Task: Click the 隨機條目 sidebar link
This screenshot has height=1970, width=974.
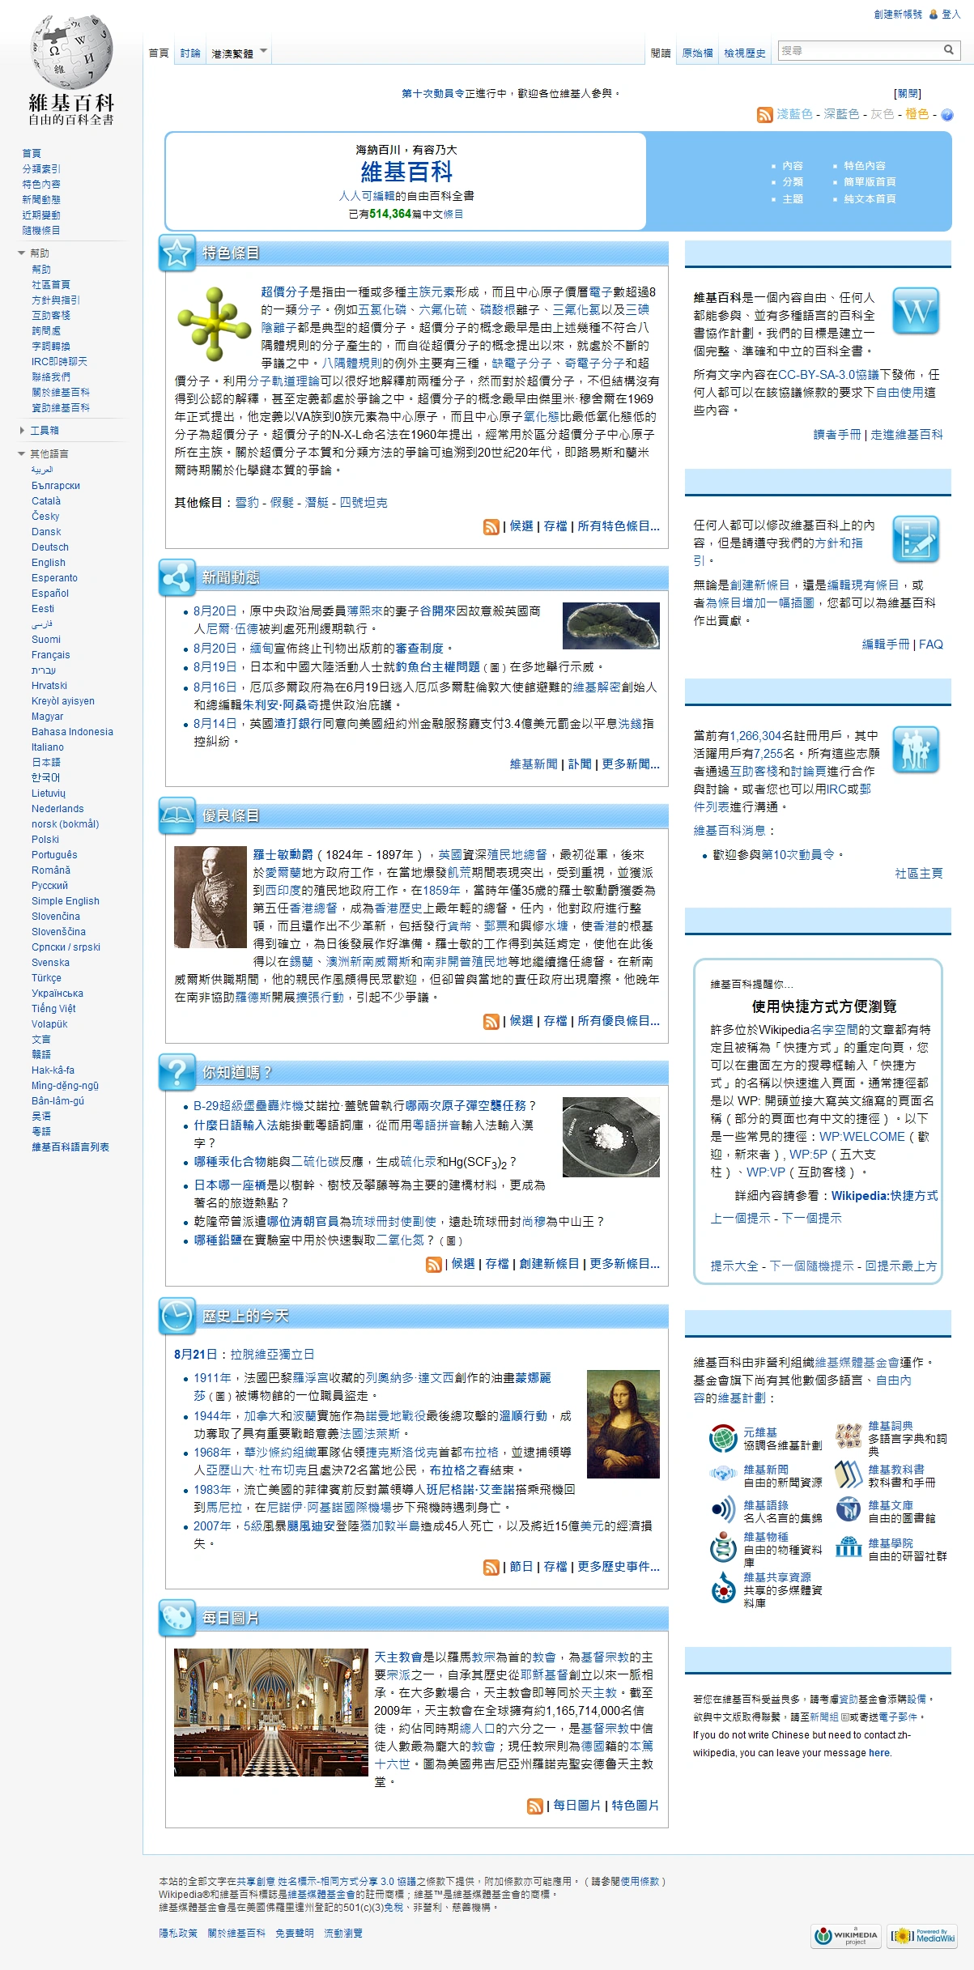Action: click(41, 231)
